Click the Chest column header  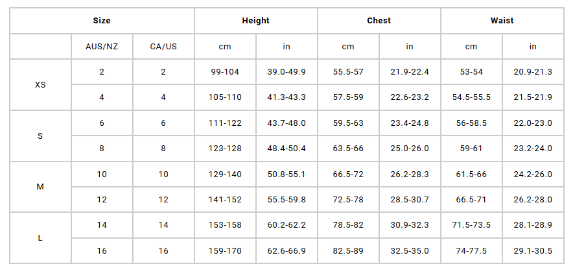coord(379,21)
